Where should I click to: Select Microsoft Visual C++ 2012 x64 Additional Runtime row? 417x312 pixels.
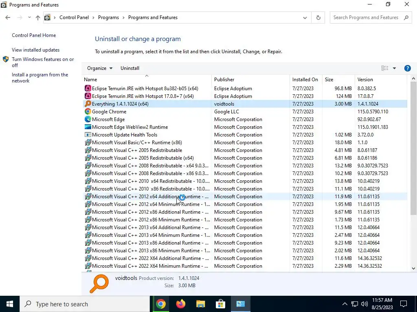click(x=244, y=196)
